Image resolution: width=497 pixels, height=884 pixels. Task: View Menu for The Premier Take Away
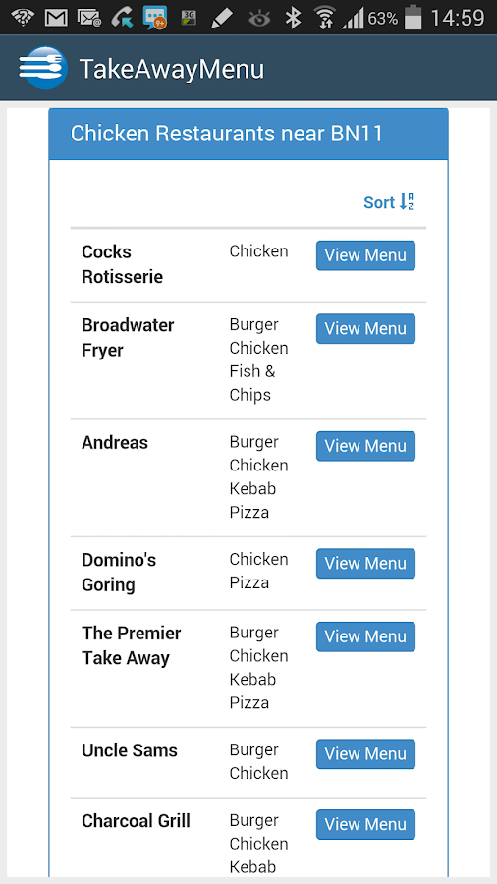365,636
